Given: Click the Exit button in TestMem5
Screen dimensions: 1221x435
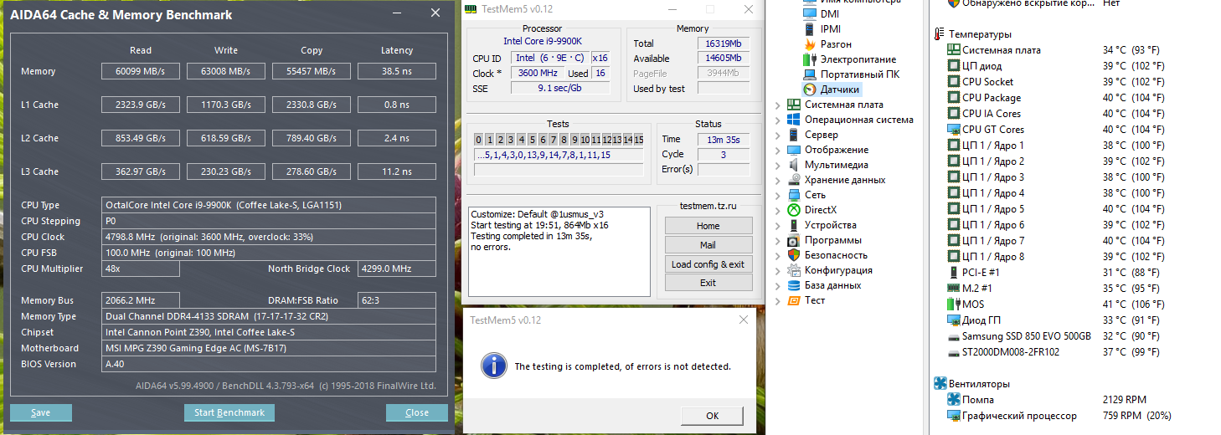Looking at the screenshot, I should coord(708,283).
